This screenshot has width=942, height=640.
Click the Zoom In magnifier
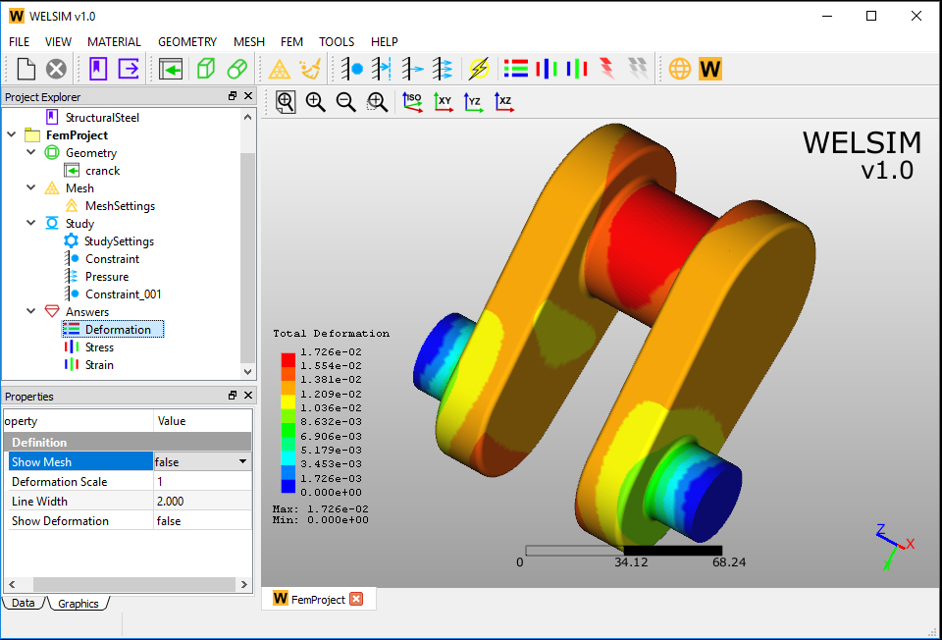point(315,101)
